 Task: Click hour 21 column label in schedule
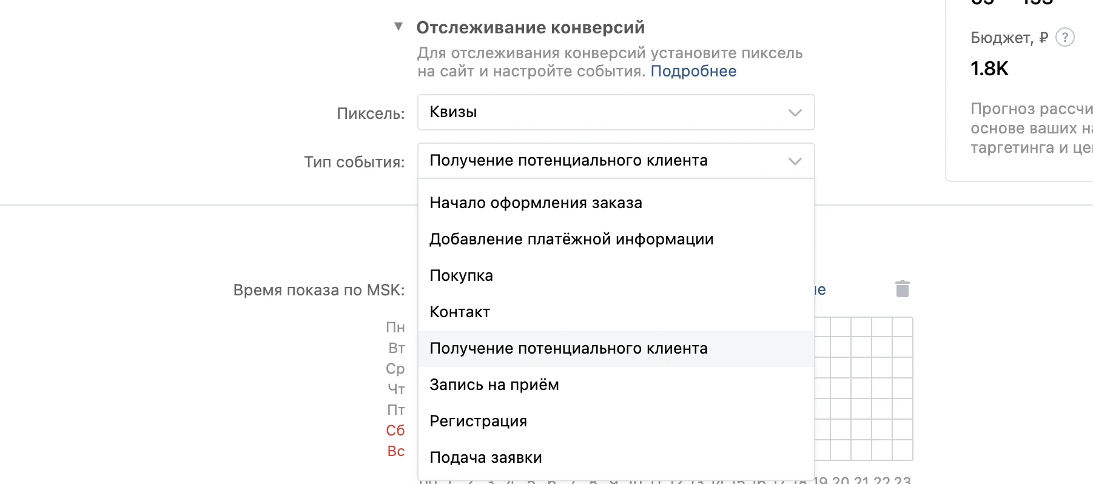(x=861, y=480)
